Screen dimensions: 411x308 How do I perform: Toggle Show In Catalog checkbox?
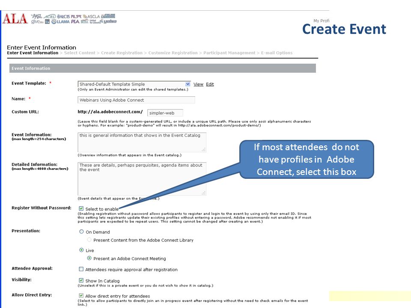81,281
